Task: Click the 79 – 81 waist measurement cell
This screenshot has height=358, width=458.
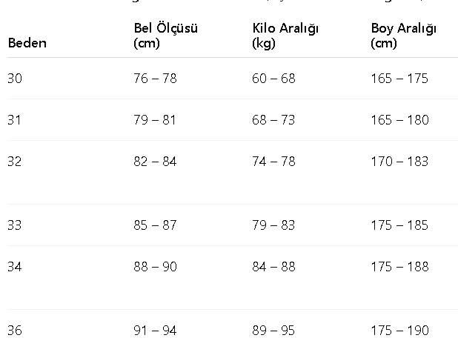Action: 155,120
